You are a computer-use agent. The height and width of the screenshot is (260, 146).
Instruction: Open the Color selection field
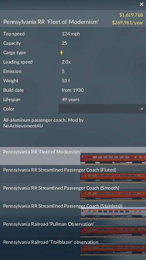(102, 109)
